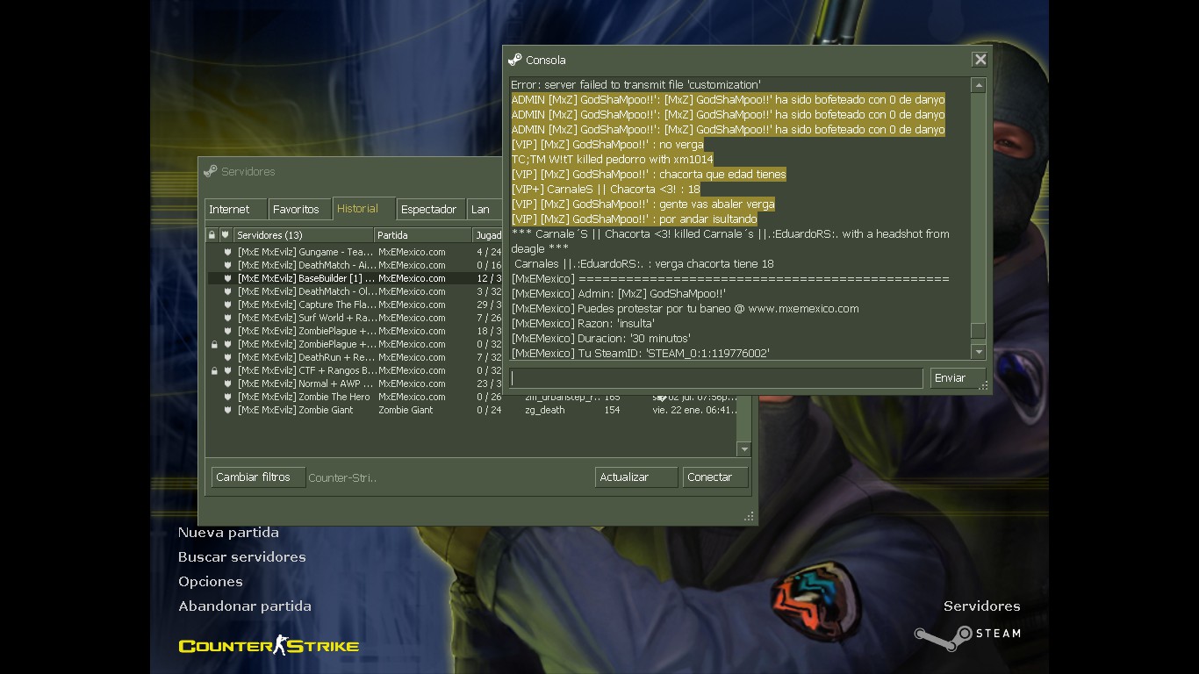
Task: Sort by Jugadores column header
Action: coord(488,235)
